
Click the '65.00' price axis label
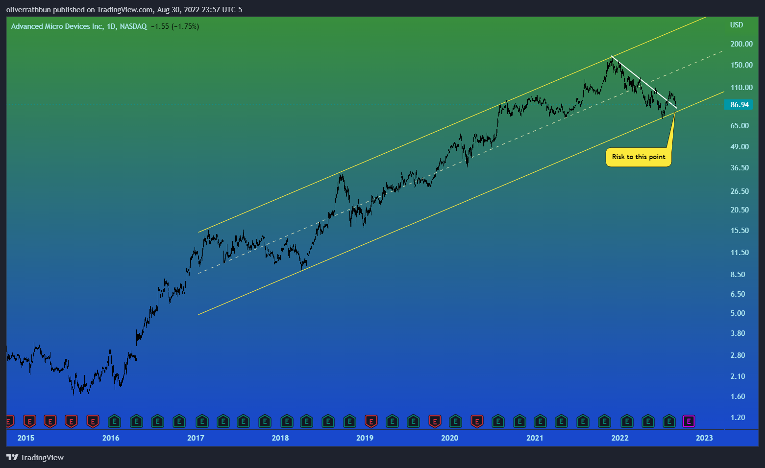(x=740, y=126)
